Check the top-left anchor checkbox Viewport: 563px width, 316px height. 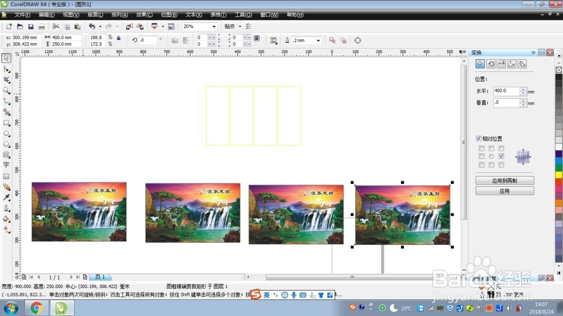pos(481,148)
